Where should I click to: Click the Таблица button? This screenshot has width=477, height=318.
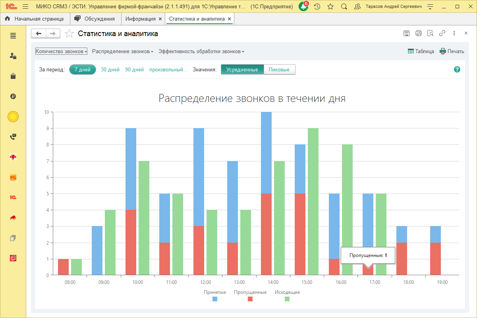(x=421, y=52)
